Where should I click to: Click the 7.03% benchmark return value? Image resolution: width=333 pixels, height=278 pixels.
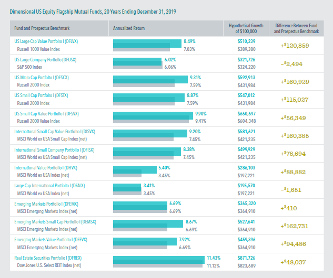click(x=189, y=49)
